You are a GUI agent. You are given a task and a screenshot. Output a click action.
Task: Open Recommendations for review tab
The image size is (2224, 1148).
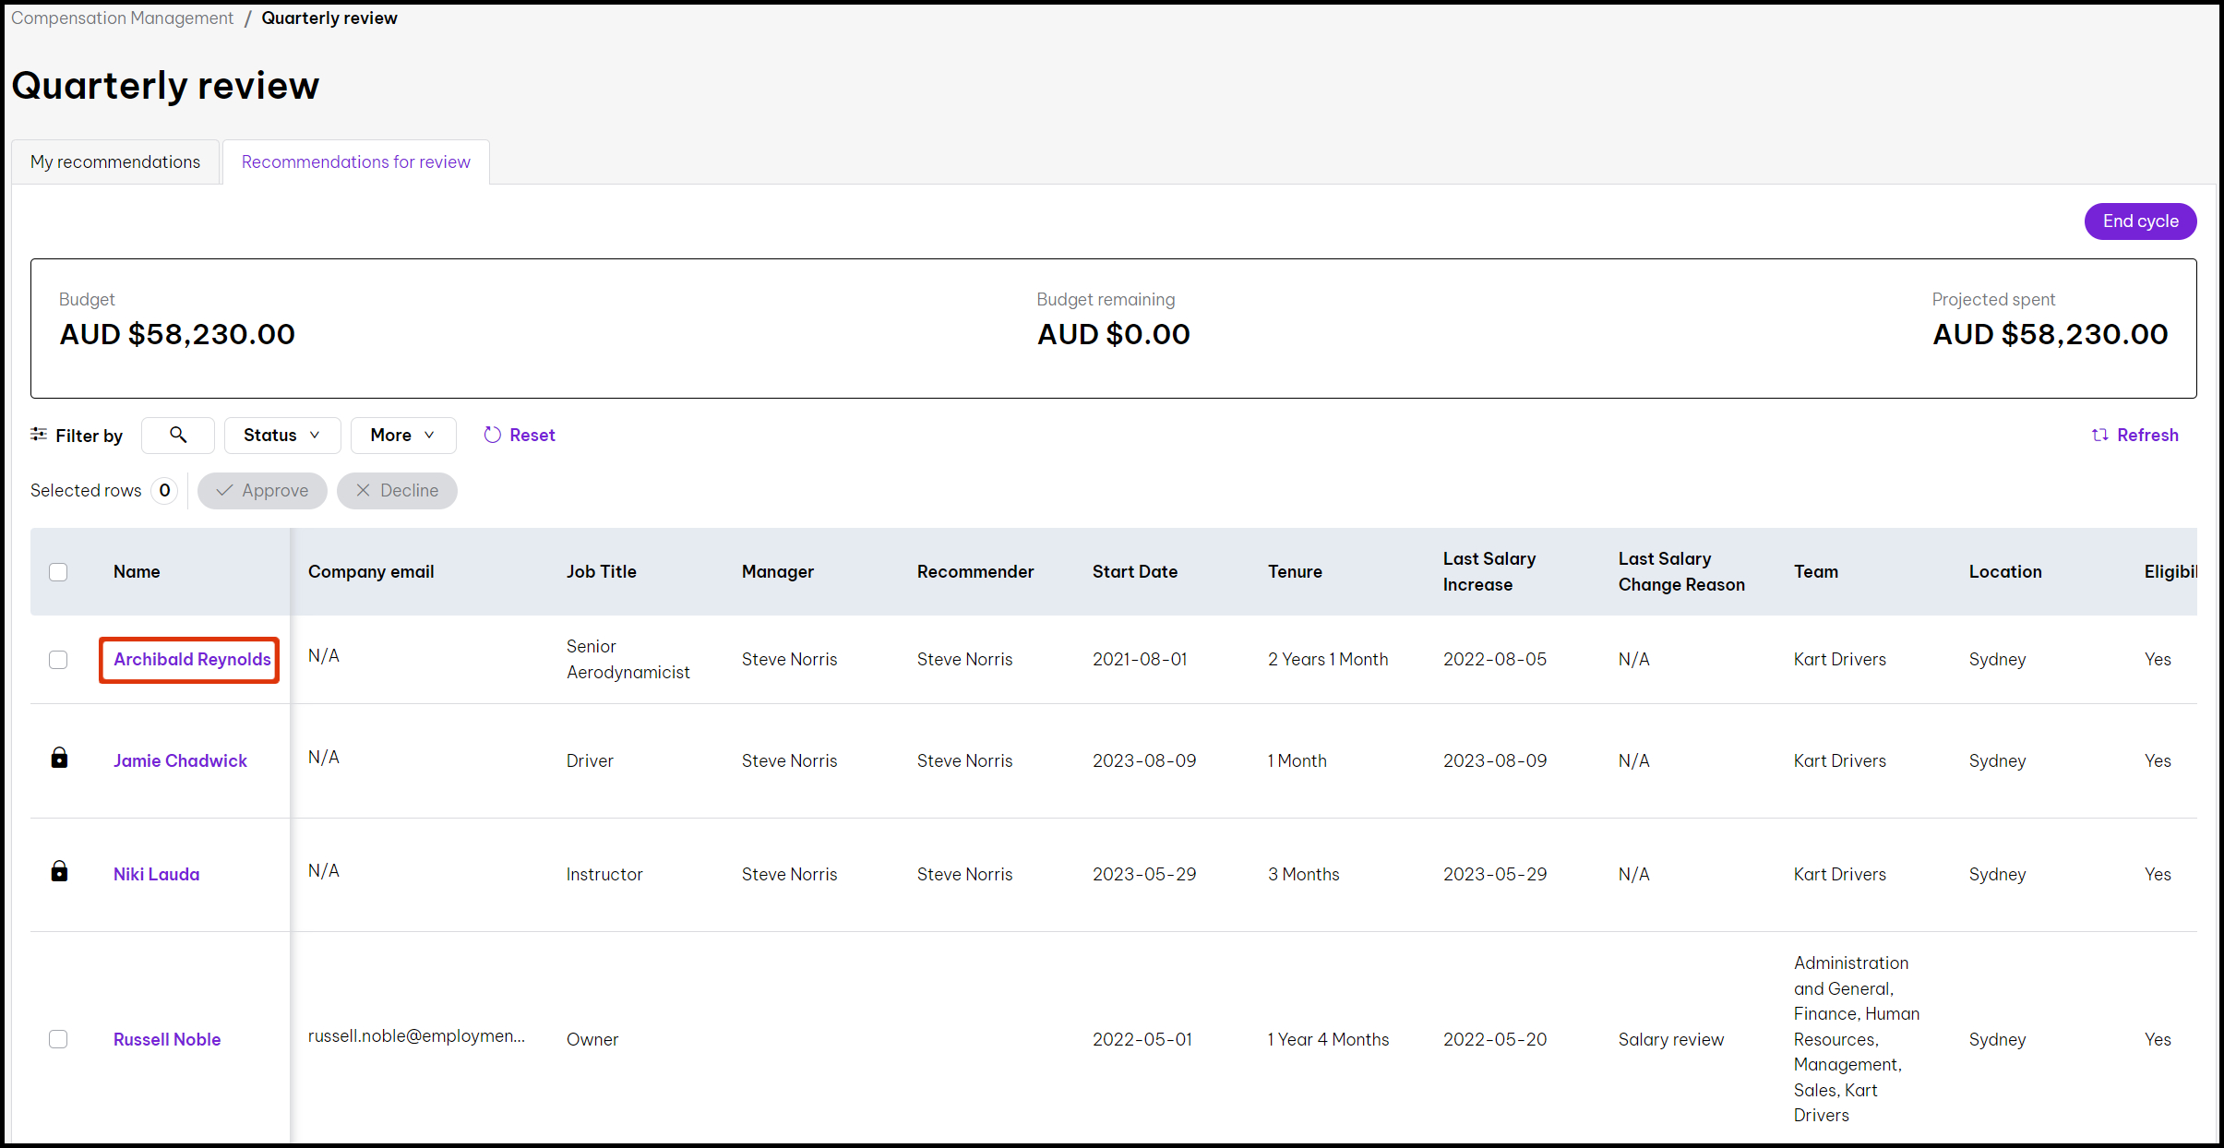click(355, 162)
